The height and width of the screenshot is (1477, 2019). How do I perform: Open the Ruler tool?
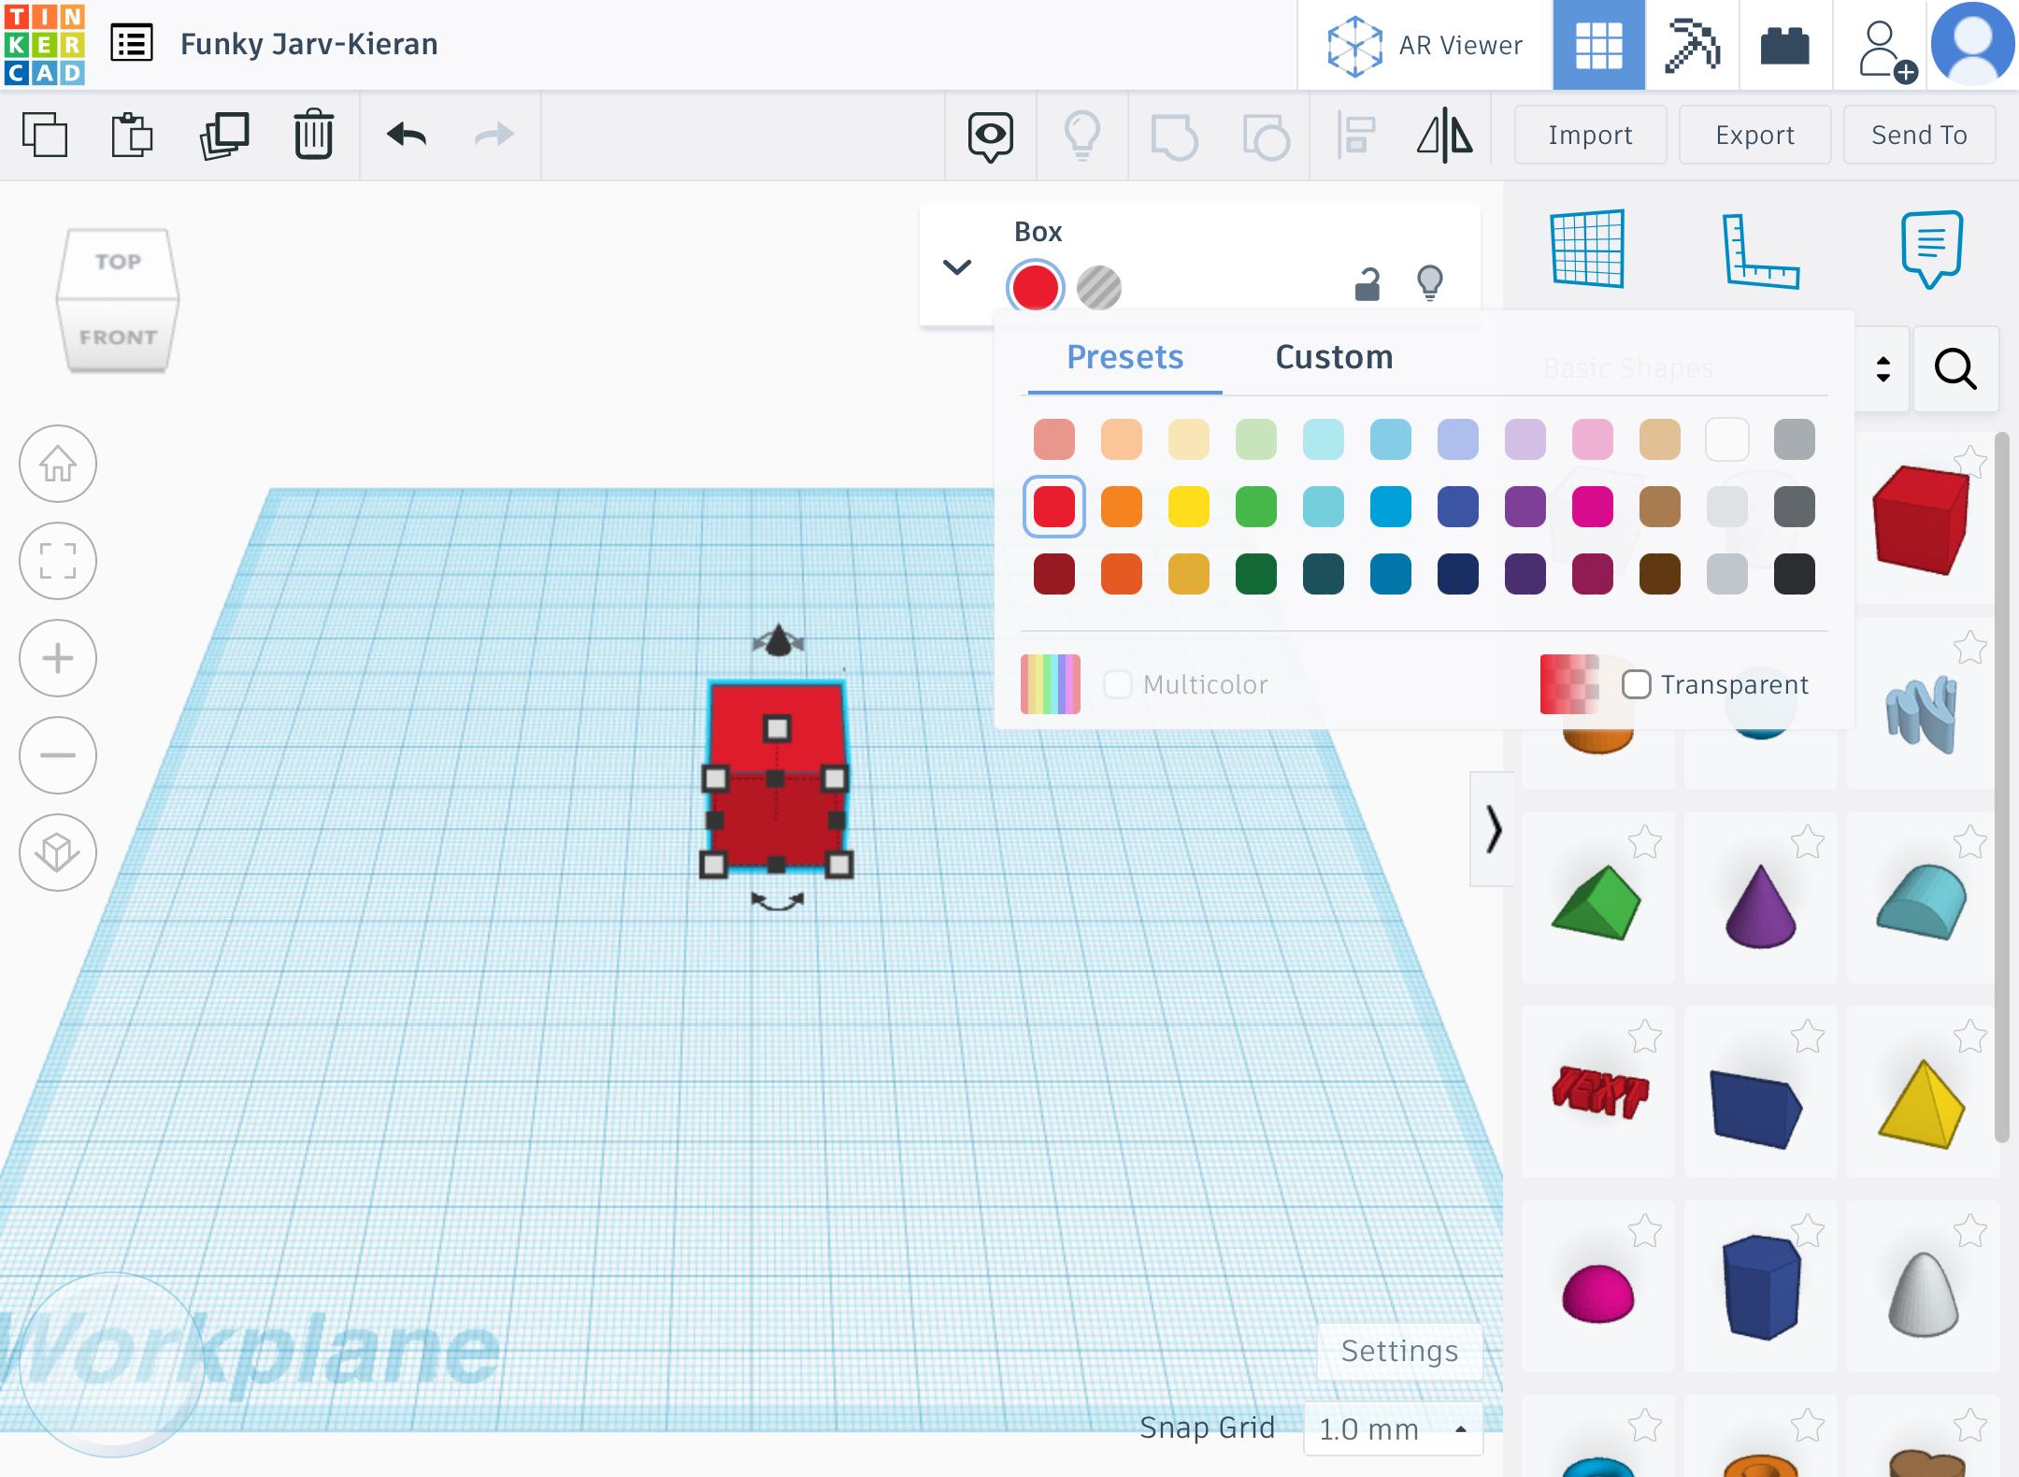coord(1760,251)
